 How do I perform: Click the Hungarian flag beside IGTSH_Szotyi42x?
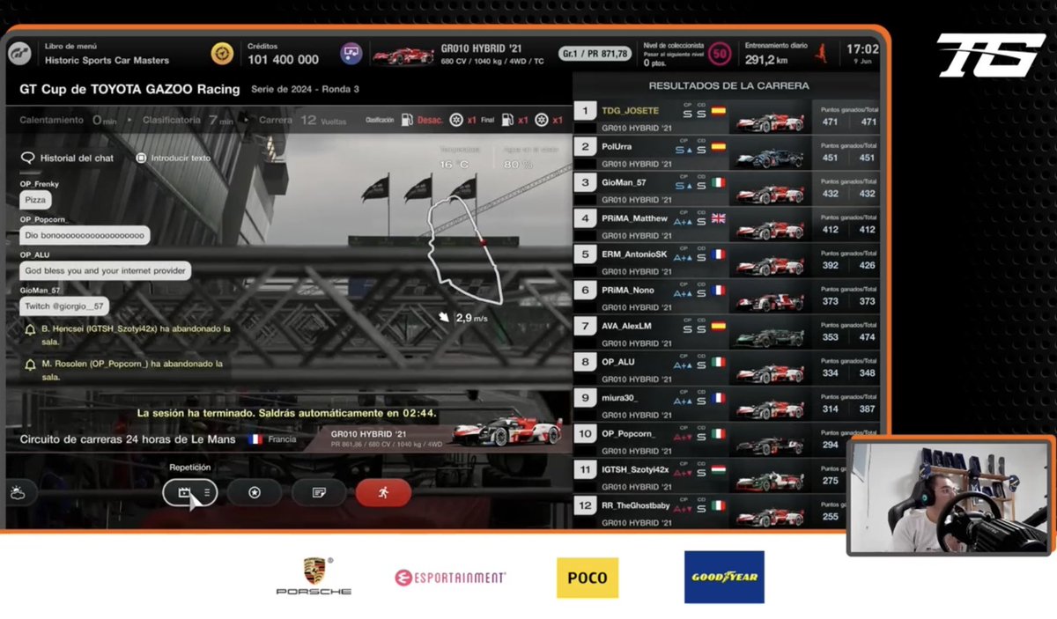pos(718,469)
